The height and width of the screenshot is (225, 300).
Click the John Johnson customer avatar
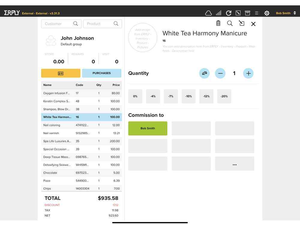point(51,40)
